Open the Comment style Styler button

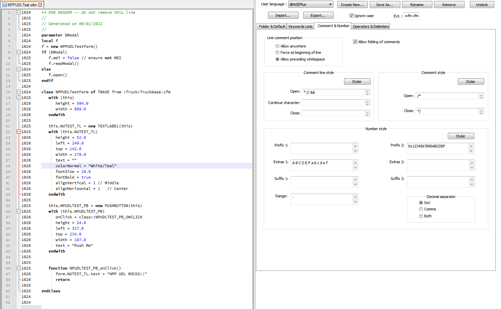471,82
